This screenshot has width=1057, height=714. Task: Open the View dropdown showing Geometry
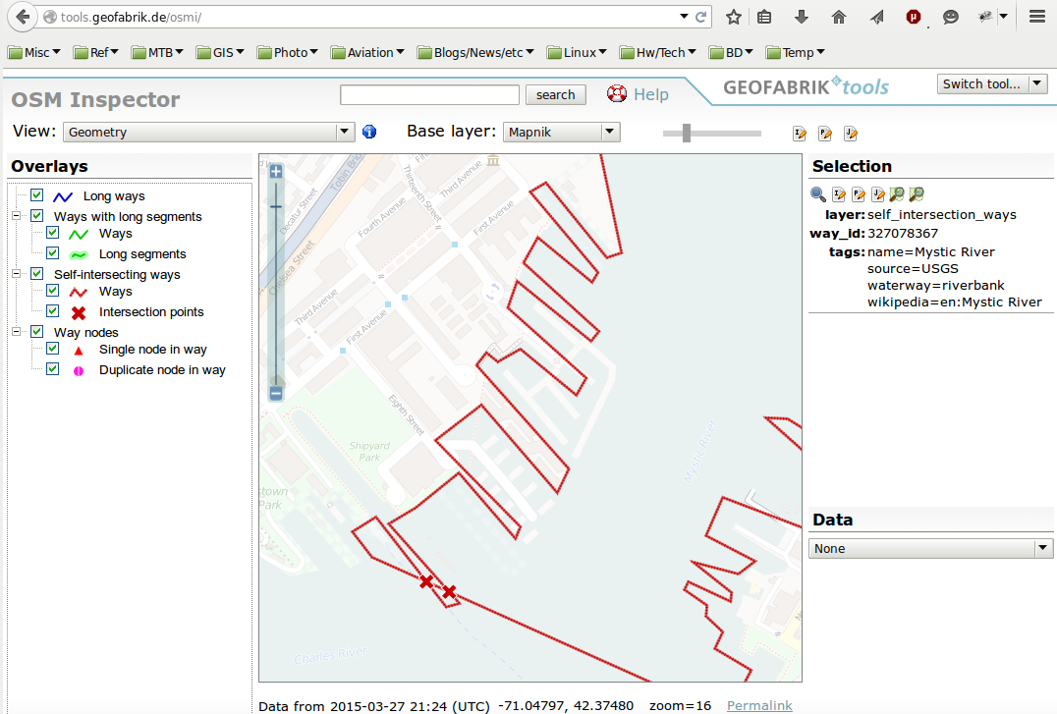[x=208, y=132]
